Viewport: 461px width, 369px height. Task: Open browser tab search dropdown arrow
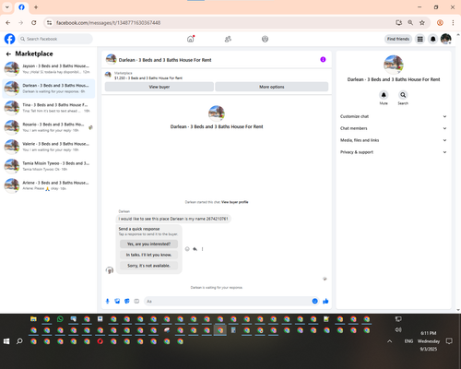7,7
